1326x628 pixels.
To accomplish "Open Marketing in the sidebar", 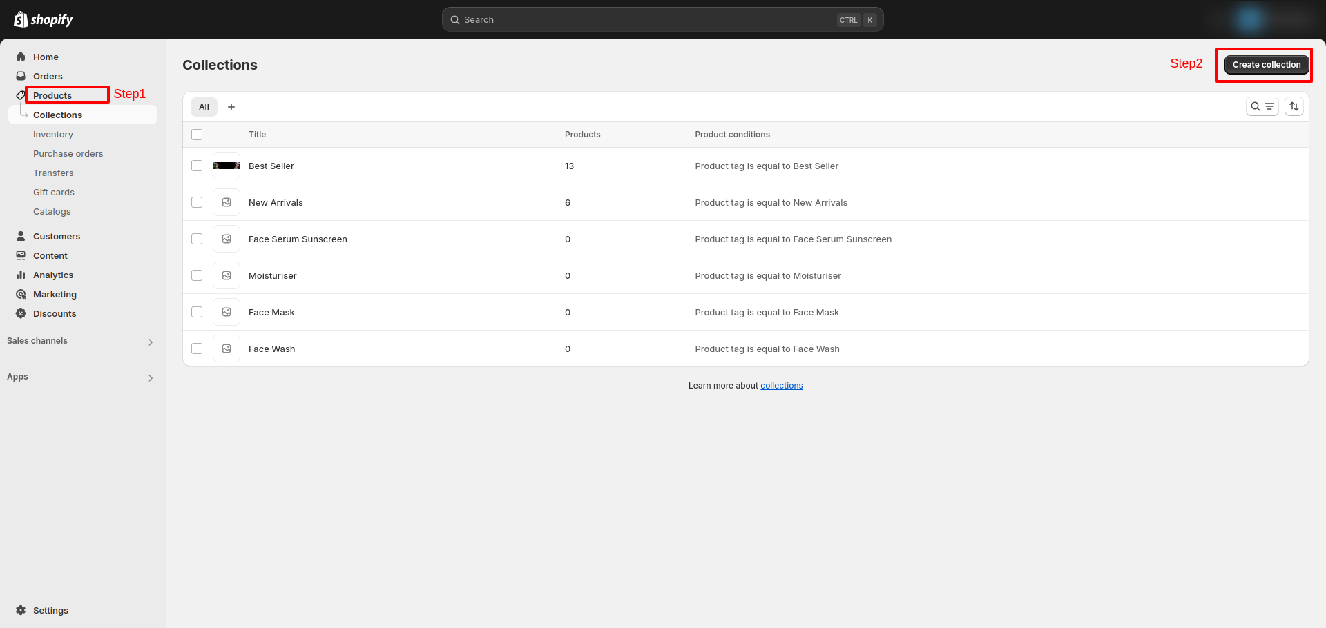I will [x=55, y=294].
